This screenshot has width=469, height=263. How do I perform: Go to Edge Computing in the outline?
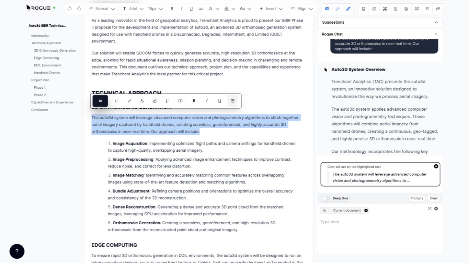(x=46, y=58)
